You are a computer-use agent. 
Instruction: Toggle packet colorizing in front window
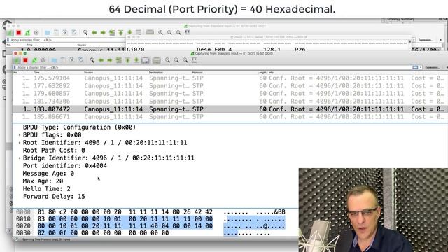pos(156,60)
